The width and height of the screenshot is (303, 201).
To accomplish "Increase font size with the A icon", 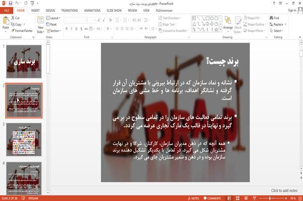I will (x=99, y=20).
